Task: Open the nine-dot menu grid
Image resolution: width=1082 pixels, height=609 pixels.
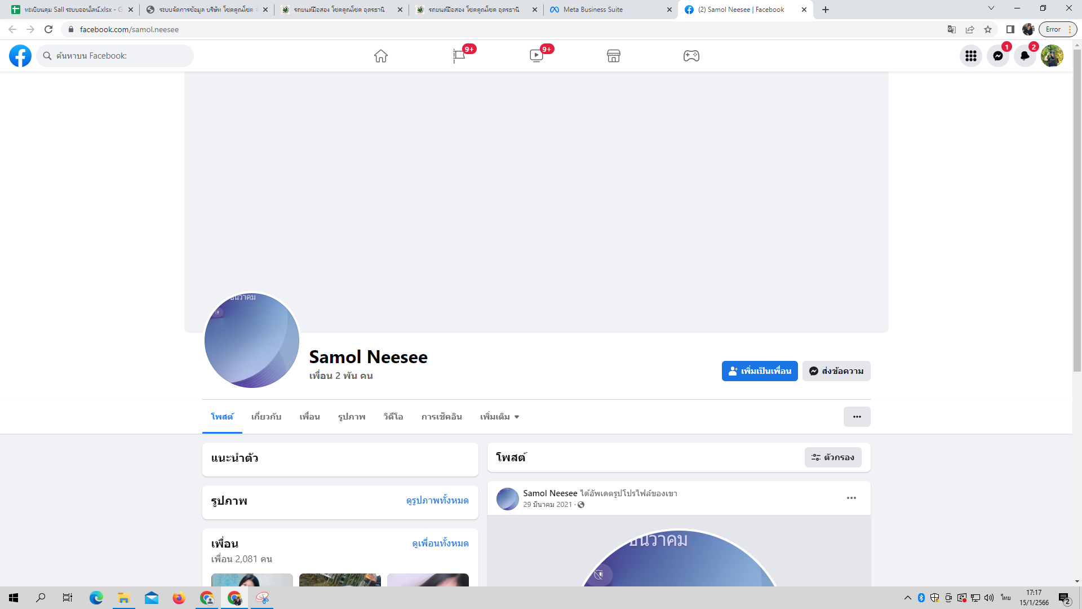Action: tap(970, 56)
